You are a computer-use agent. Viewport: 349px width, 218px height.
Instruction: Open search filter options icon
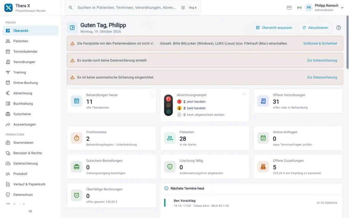(183, 7)
